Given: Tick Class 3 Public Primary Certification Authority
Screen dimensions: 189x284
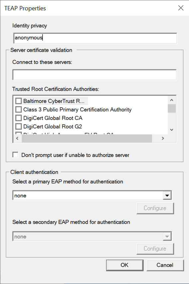Looking at the screenshot, I should (x=18, y=109).
